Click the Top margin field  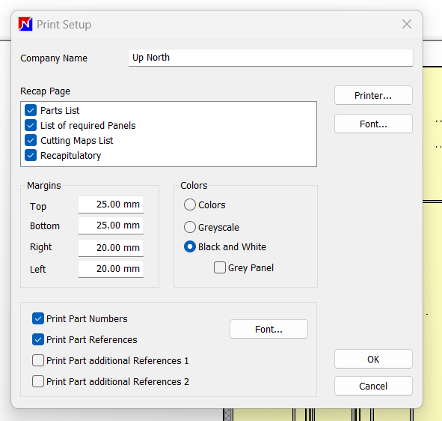point(111,205)
